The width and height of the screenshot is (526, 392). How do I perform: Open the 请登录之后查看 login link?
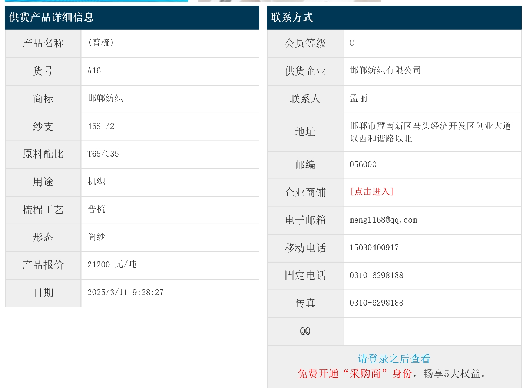pyautogui.click(x=394, y=359)
